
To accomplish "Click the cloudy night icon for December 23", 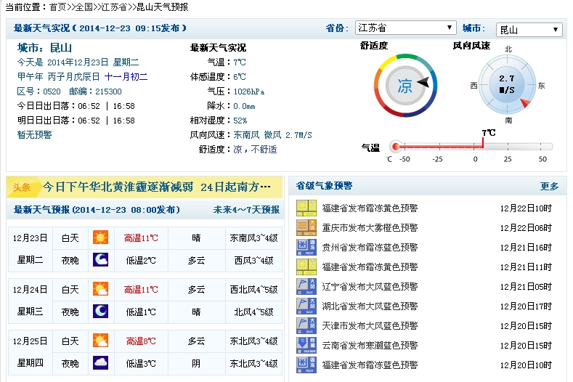I will [100, 260].
